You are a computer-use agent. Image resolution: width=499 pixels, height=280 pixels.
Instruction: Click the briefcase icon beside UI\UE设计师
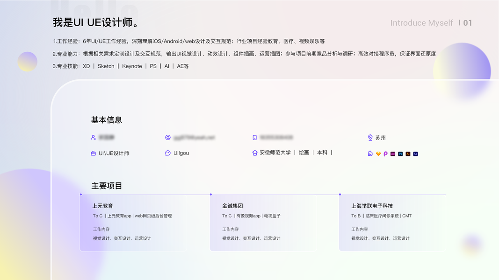click(x=93, y=154)
